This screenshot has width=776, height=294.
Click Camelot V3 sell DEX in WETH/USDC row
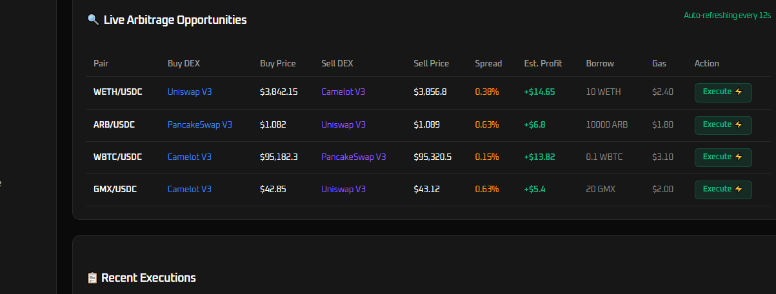click(343, 92)
